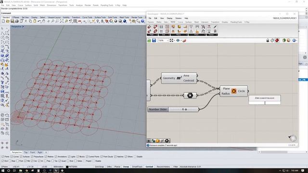The width and height of the screenshot is (308, 173).
Task: Toggle the Lights filter checkbox
Action: [x=69, y=157]
